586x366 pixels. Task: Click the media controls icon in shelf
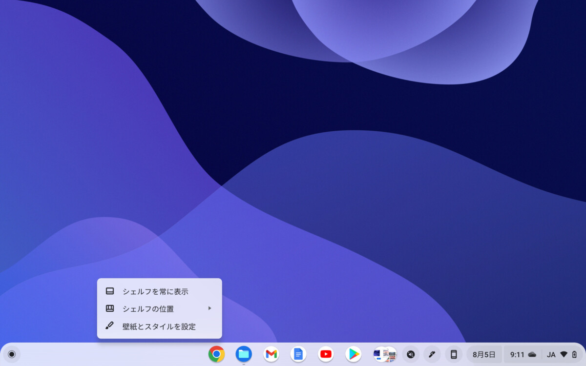coord(411,354)
